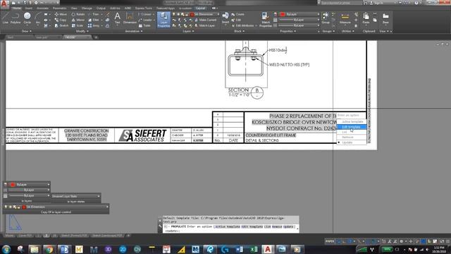This screenshot has width=451, height=254.
Task: Expand the Modify panel
Action: click(82, 31)
